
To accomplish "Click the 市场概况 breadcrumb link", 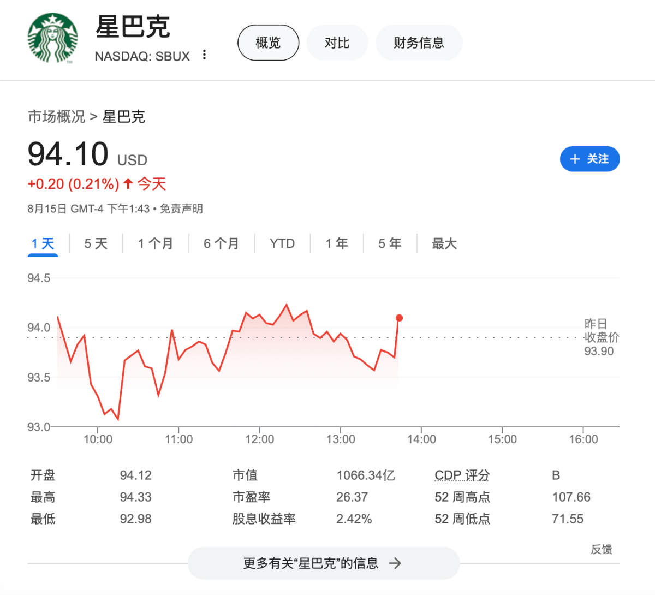I will pos(56,117).
